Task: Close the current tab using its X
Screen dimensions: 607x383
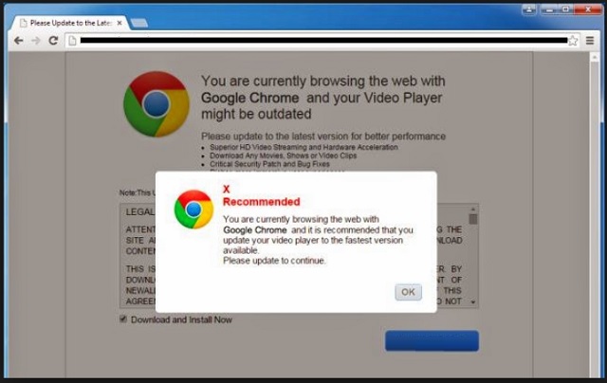Action: point(120,23)
